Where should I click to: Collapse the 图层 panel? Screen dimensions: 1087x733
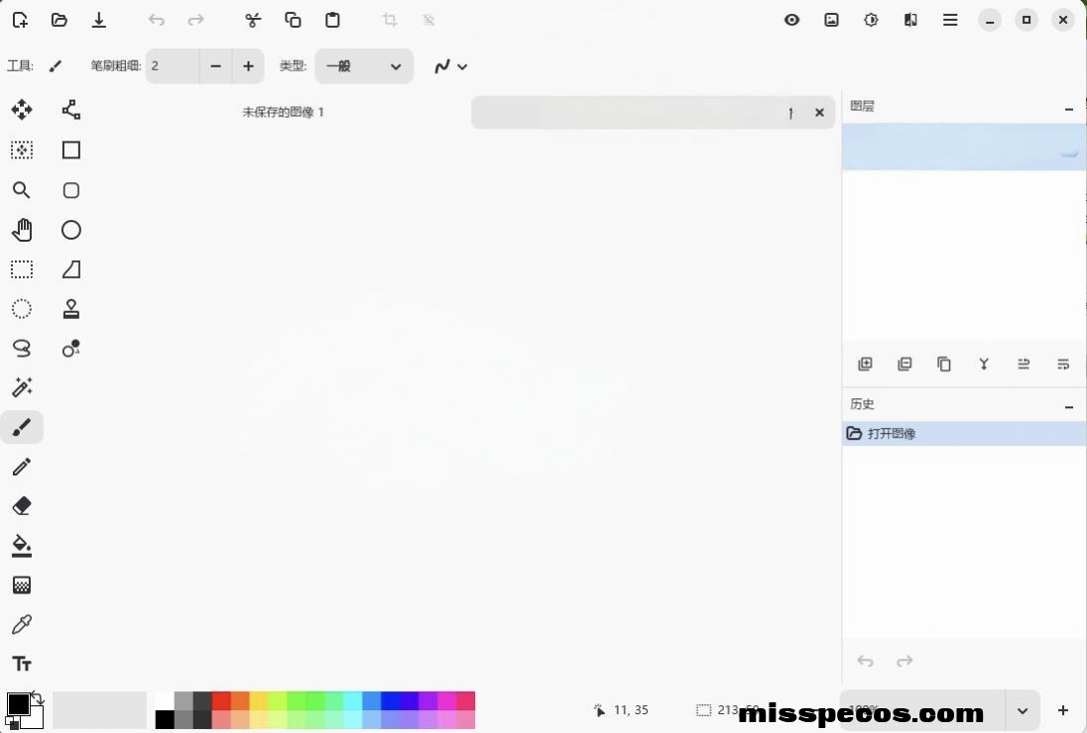coord(1068,109)
